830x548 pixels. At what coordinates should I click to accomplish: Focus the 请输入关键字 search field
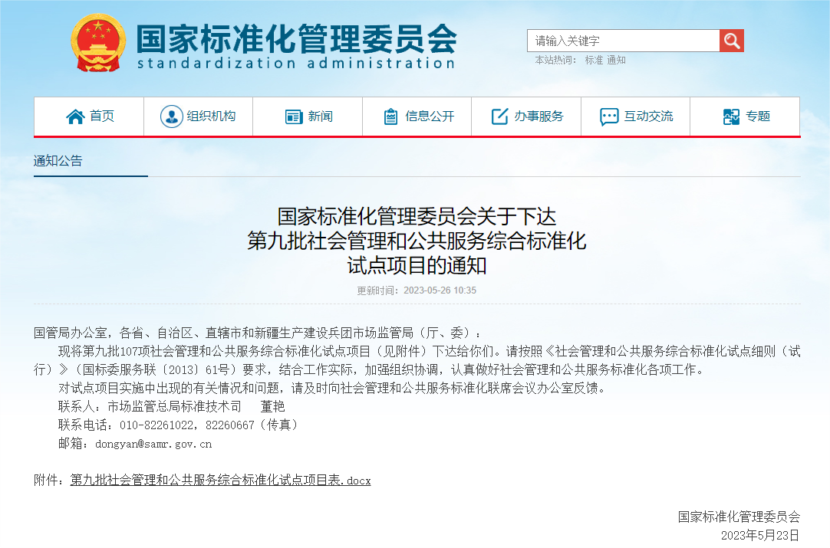[x=622, y=41]
